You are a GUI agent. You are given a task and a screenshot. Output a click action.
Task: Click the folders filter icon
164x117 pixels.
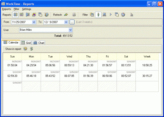point(92,15)
